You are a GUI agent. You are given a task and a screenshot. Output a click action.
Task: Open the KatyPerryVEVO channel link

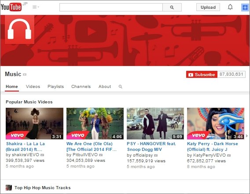pyautogui.click(x=210, y=155)
